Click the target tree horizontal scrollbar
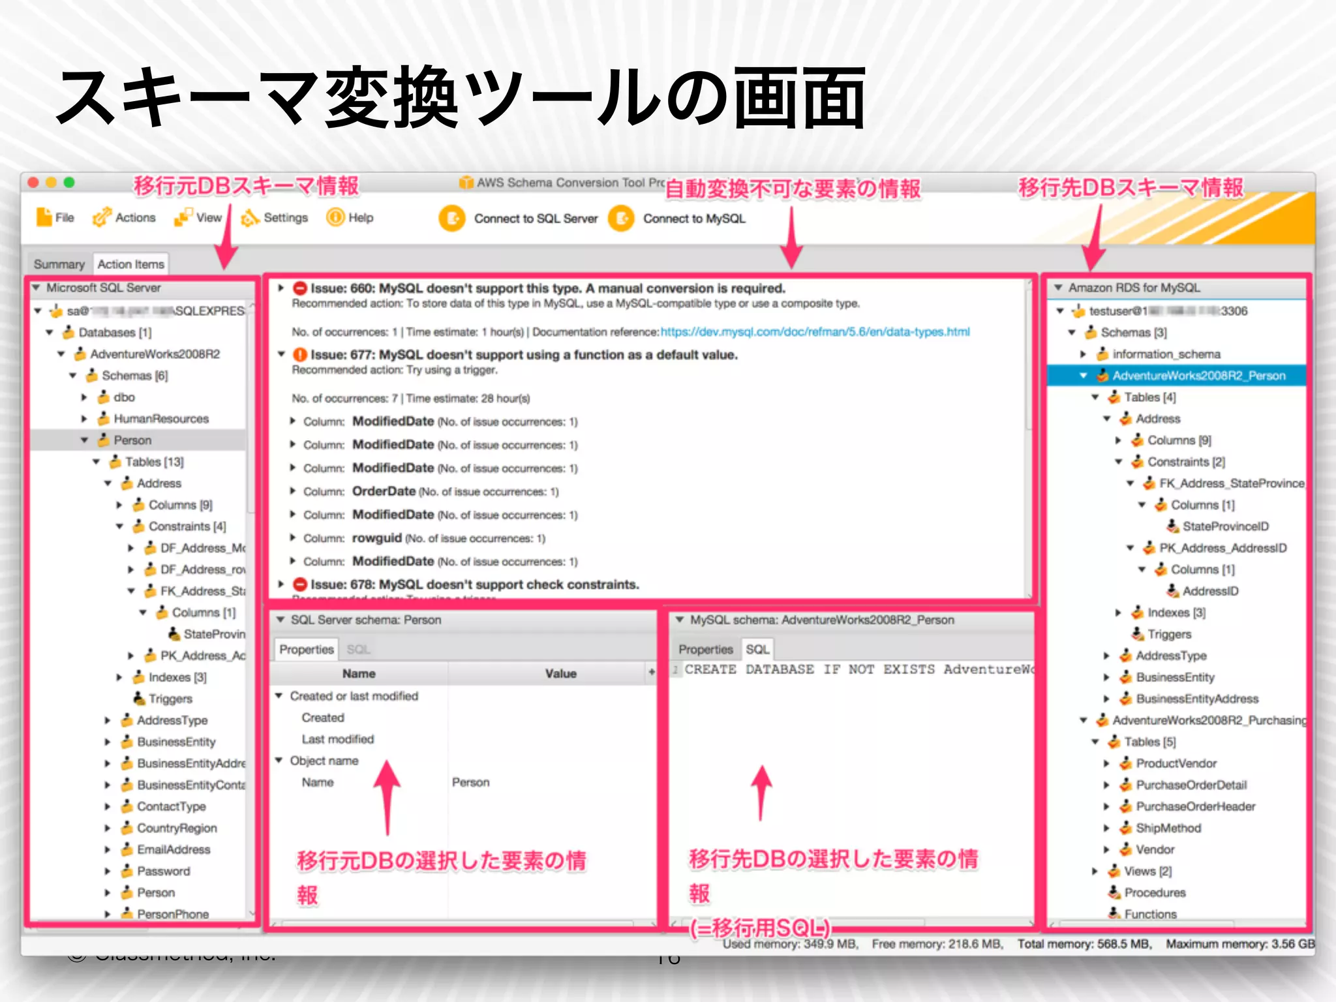 (1146, 922)
